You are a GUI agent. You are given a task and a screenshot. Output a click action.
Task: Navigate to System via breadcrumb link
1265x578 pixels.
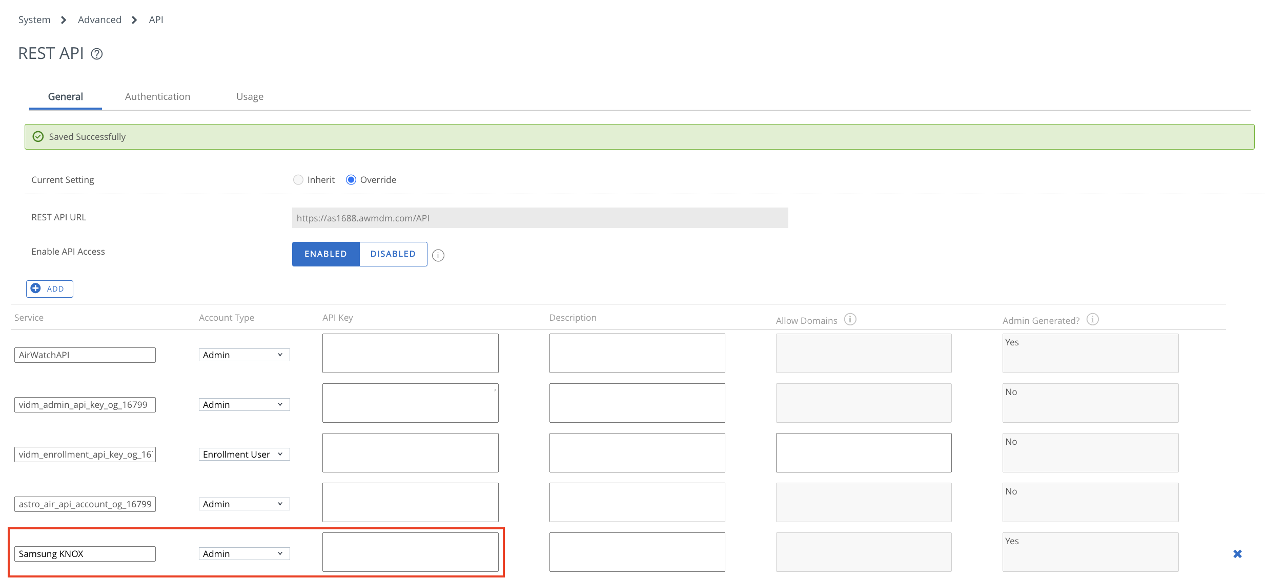34,19
